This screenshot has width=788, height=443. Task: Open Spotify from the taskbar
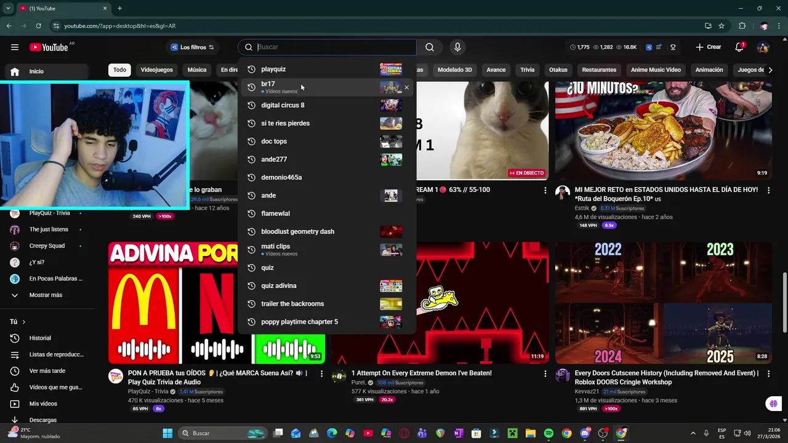pyautogui.click(x=549, y=433)
